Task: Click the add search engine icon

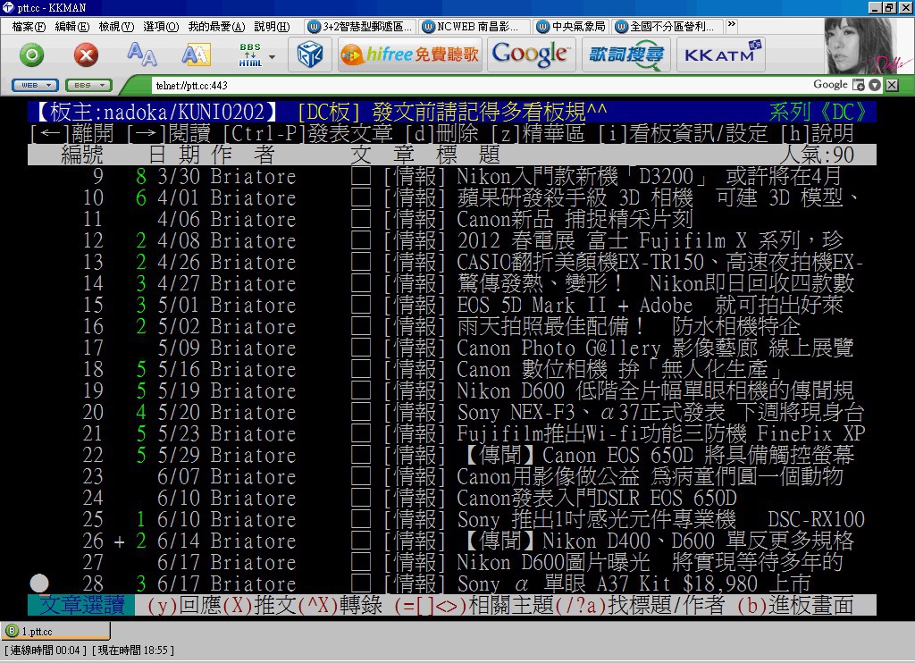Action: click(859, 85)
